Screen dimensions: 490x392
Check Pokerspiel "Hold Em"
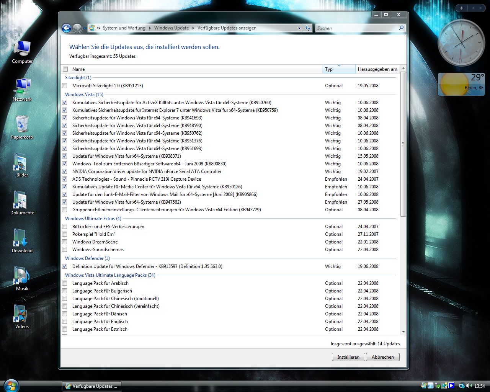click(65, 234)
